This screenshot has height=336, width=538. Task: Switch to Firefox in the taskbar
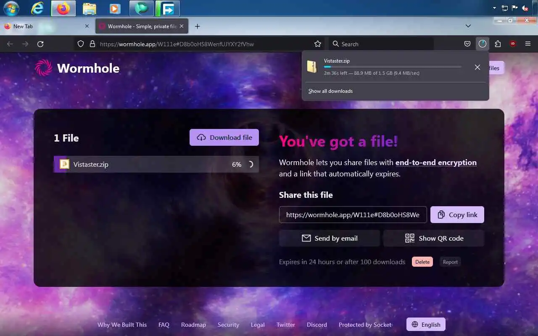[x=63, y=8]
